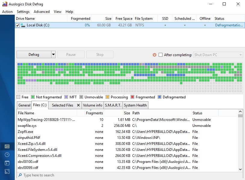The height and width of the screenshot is (180, 245).
Task: Sort drives by Drive Name column header
Action: click(41, 19)
